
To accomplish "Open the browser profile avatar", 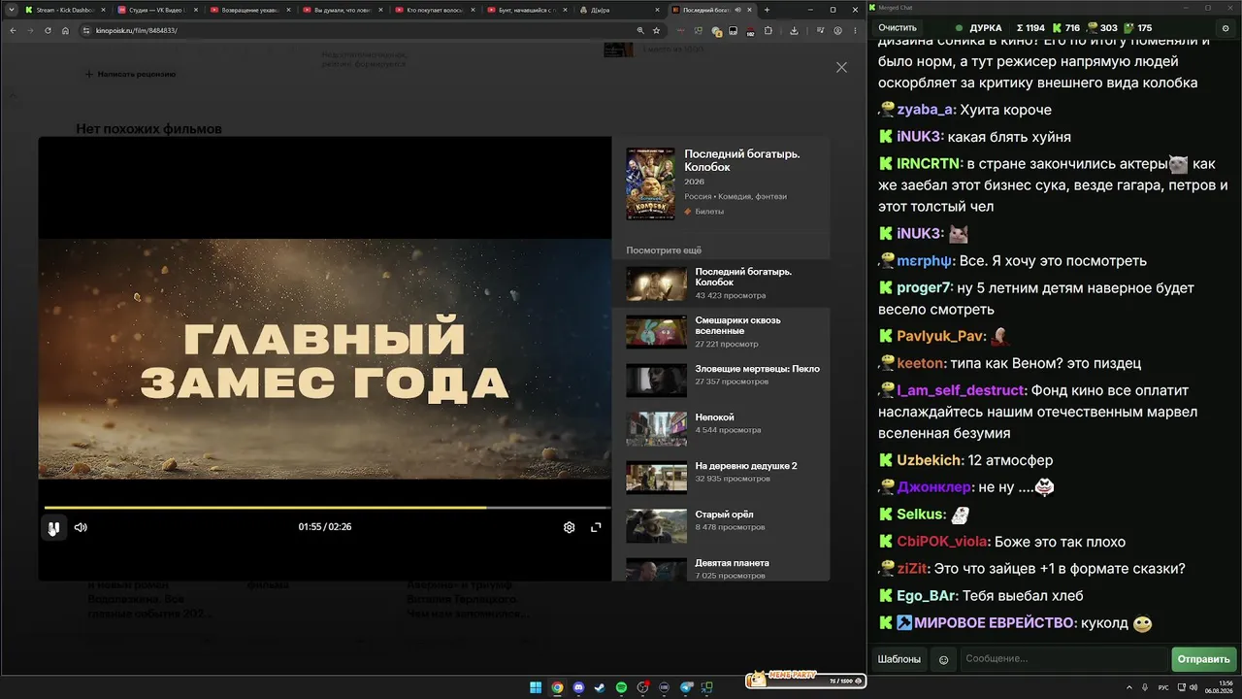I will click(x=838, y=30).
